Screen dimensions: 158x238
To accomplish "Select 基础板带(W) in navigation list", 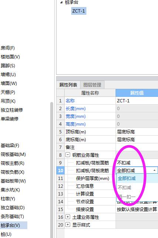I will pyautogui.click(x=13, y=181).
